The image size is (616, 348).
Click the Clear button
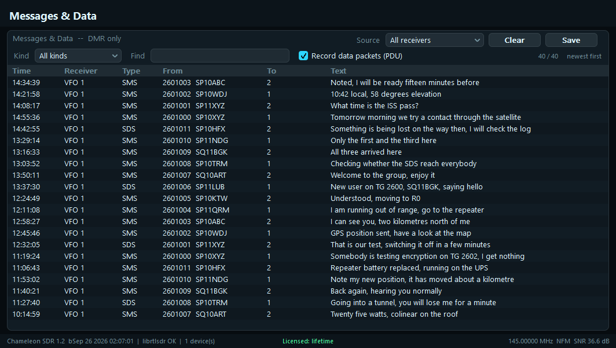pos(514,40)
